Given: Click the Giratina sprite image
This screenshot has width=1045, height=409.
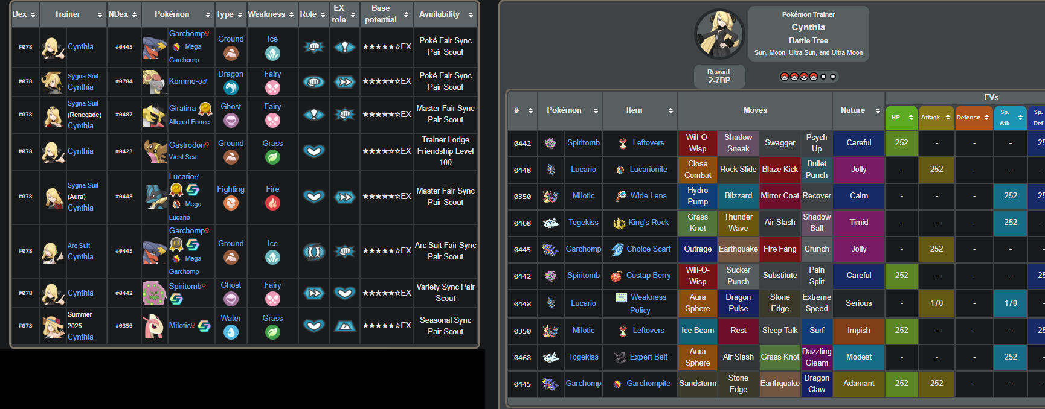Looking at the screenshot, I should tap(154, 115).
